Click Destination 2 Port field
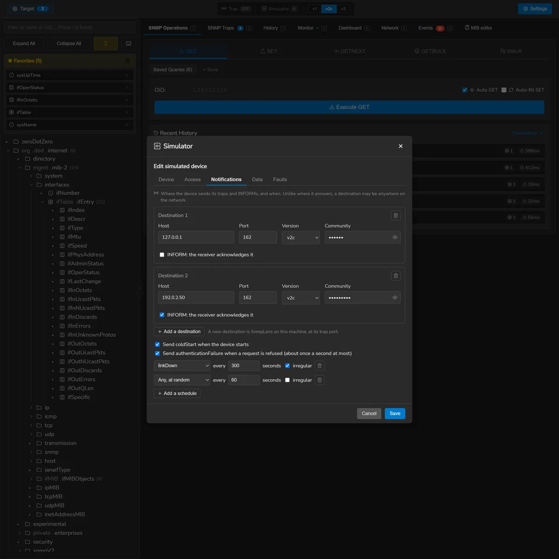This screenshot has width=559, height=559. (258, 298)
